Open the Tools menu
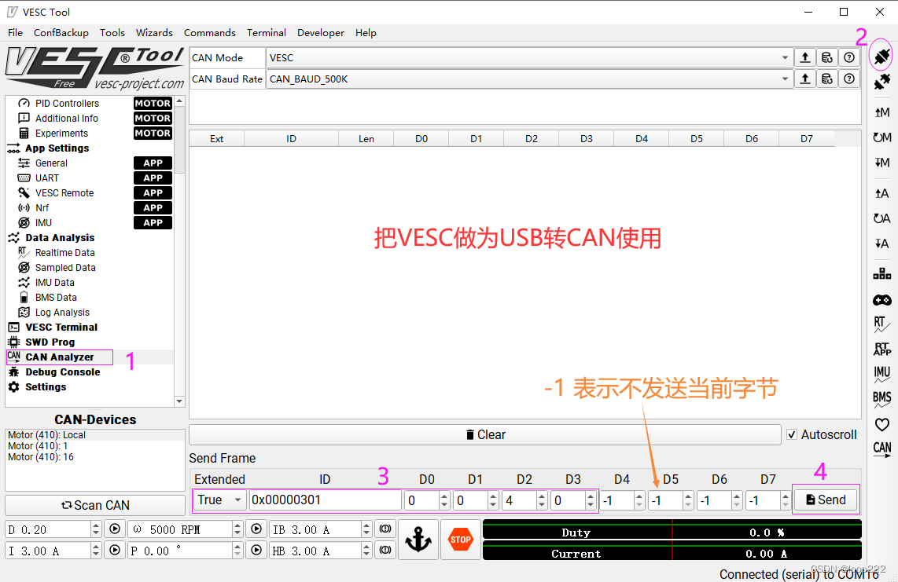The height and width of the screenshot is (582, 898). pyautogui.click(x=112, y=33)
